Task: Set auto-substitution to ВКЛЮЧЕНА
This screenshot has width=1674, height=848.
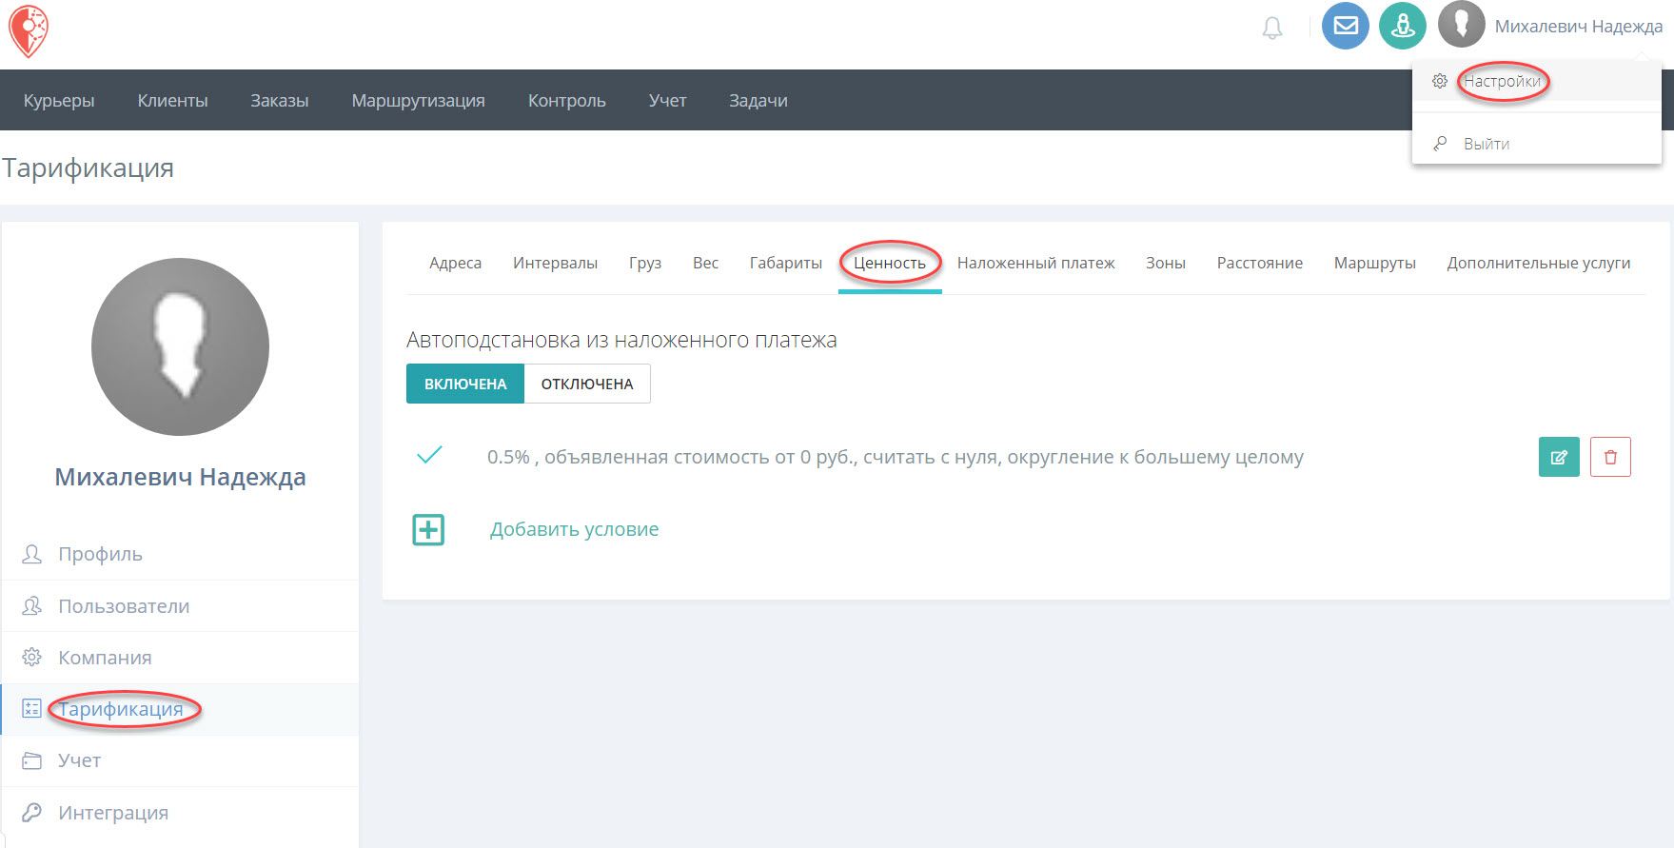Action: (x=465, y=384)
